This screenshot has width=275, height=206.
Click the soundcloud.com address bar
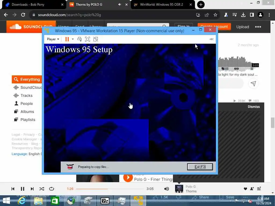click(x=112, y=15)
